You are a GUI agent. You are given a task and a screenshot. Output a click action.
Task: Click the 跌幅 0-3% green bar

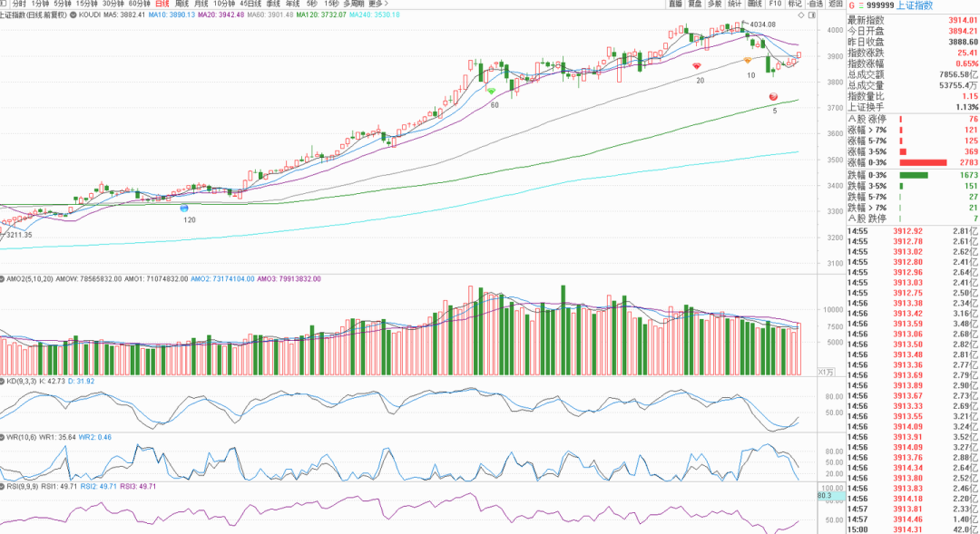[914, 176]
